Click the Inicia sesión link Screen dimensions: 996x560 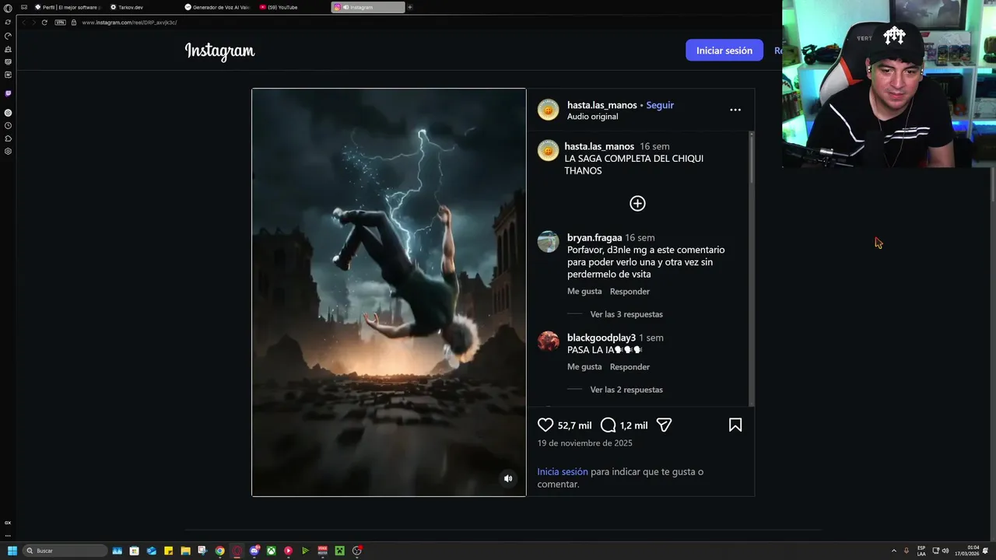point(563,471)
